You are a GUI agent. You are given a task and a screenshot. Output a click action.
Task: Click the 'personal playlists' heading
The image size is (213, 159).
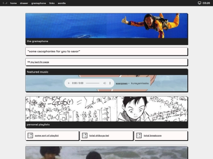(x=38, y=124)
